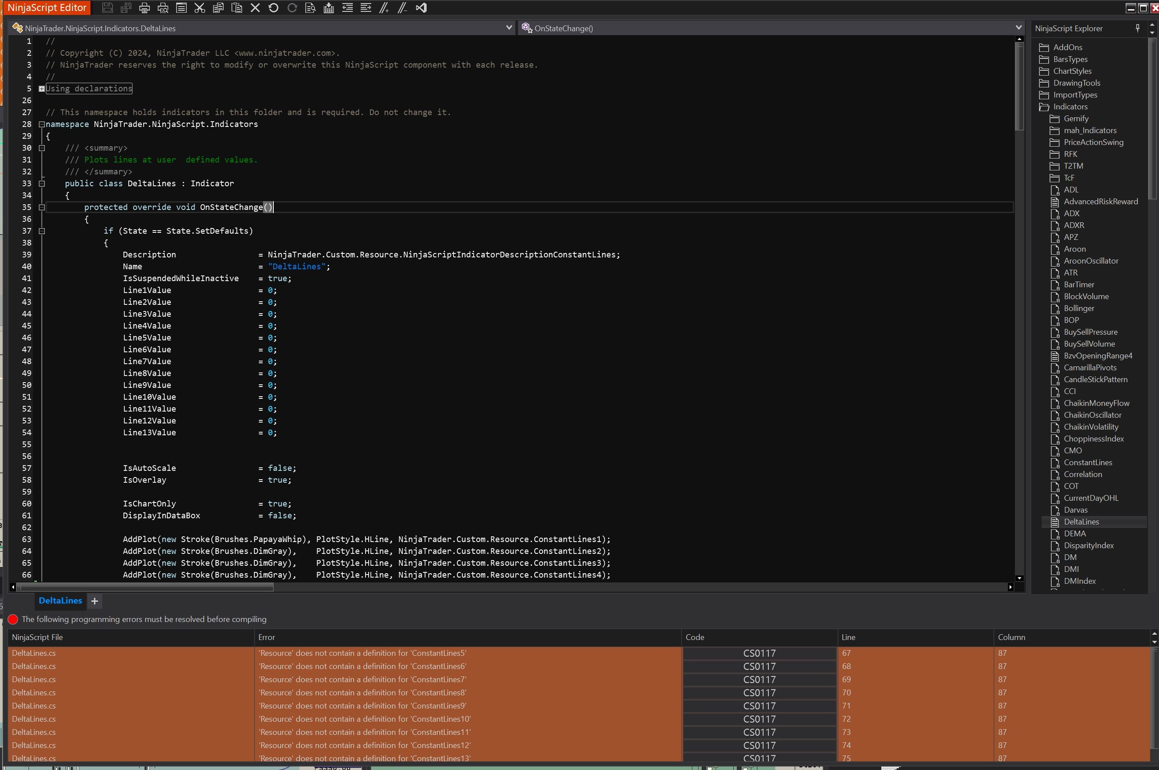
Task: Click the horizontal scrollbar of code editor
Action: [x=145, y=587]
